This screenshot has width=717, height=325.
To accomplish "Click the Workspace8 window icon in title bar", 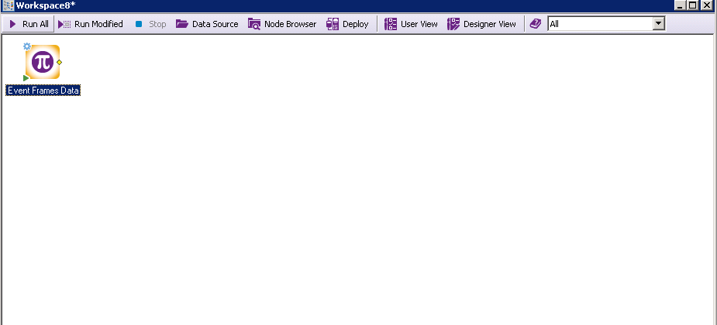I will (x=9, y=5).
